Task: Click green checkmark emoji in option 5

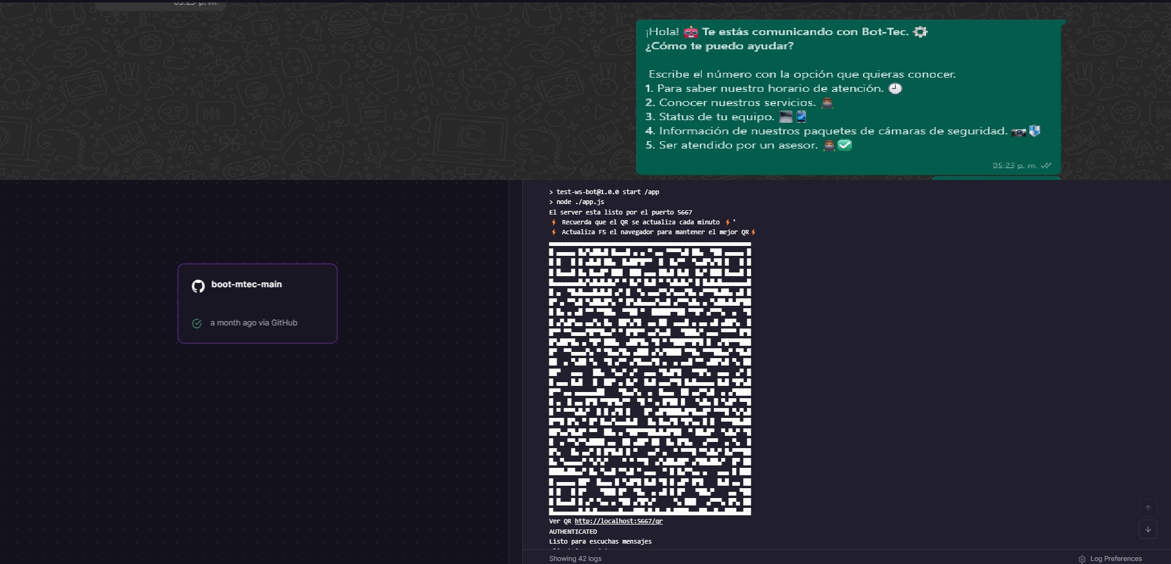Action: tap(844, 145)
